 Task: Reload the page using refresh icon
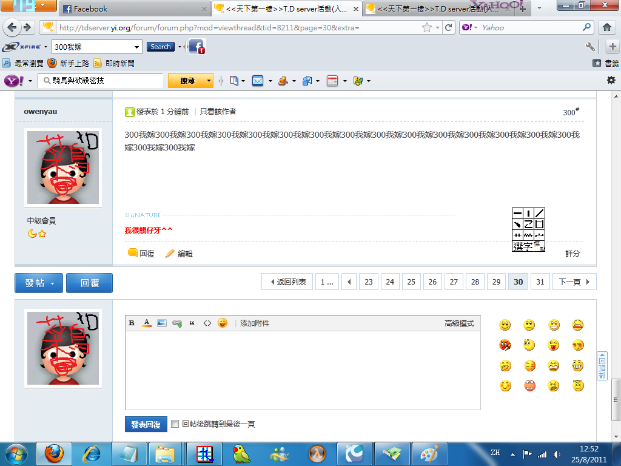448,27
